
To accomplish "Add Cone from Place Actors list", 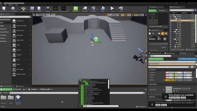I will click(22, 60).
